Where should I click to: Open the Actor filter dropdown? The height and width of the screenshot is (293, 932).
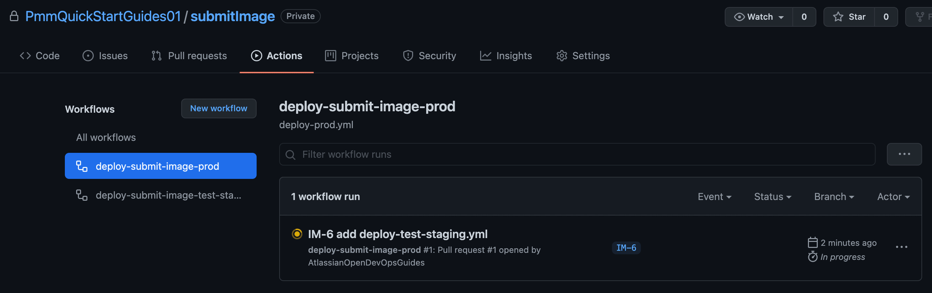[893, 197]
